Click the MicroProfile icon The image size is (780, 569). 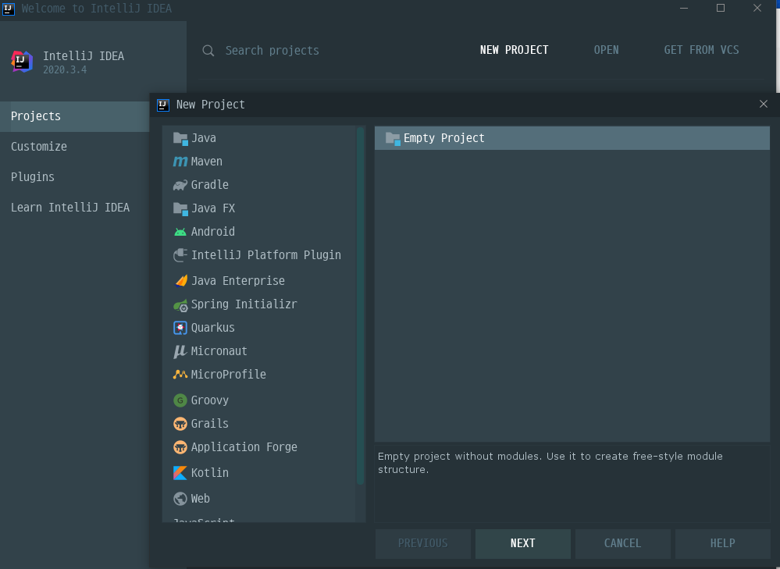tap(180, 375)
